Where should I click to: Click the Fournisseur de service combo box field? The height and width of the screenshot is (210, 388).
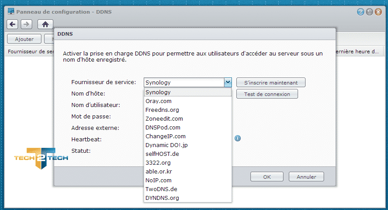[x=184, y=82]
